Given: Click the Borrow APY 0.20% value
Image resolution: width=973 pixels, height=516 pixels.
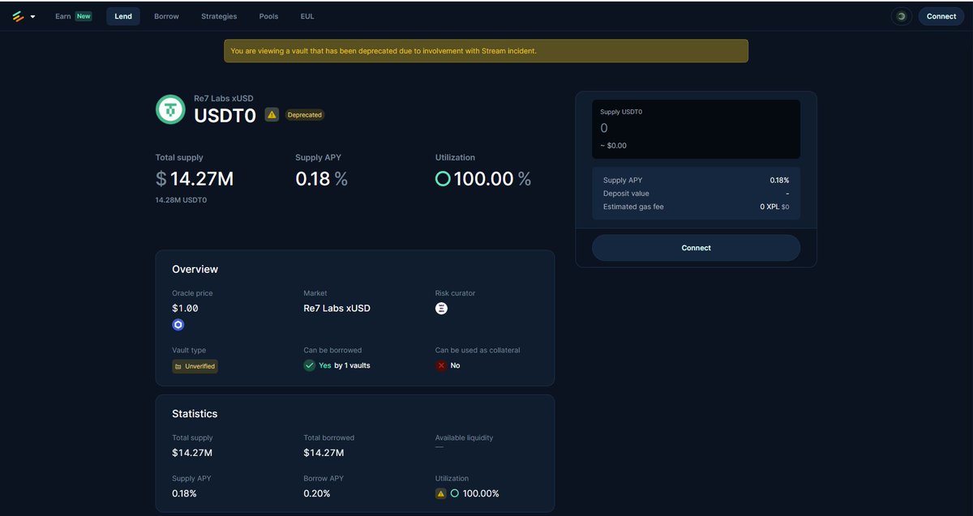Looking at the screenshot, I should [317, 493].
